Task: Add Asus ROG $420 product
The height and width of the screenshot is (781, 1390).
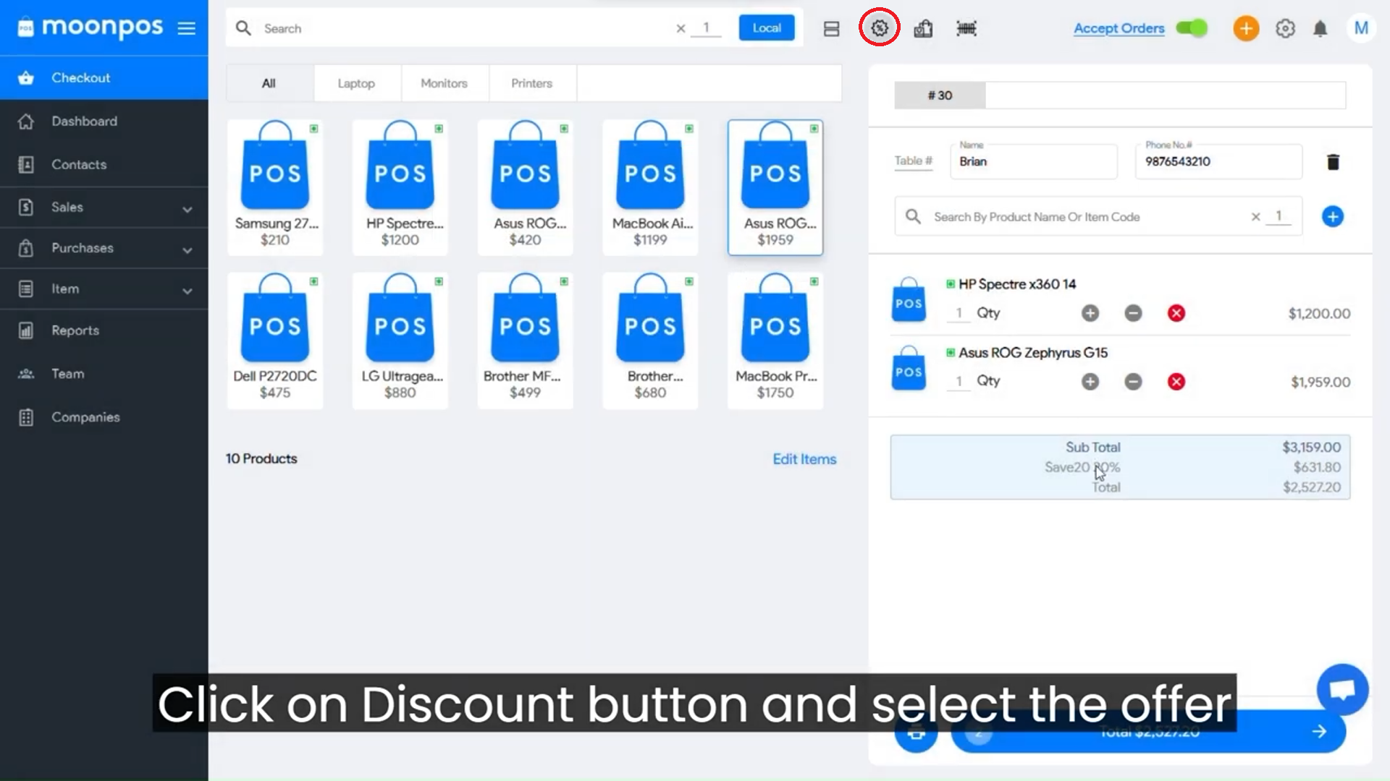Action: click(526, 187)
